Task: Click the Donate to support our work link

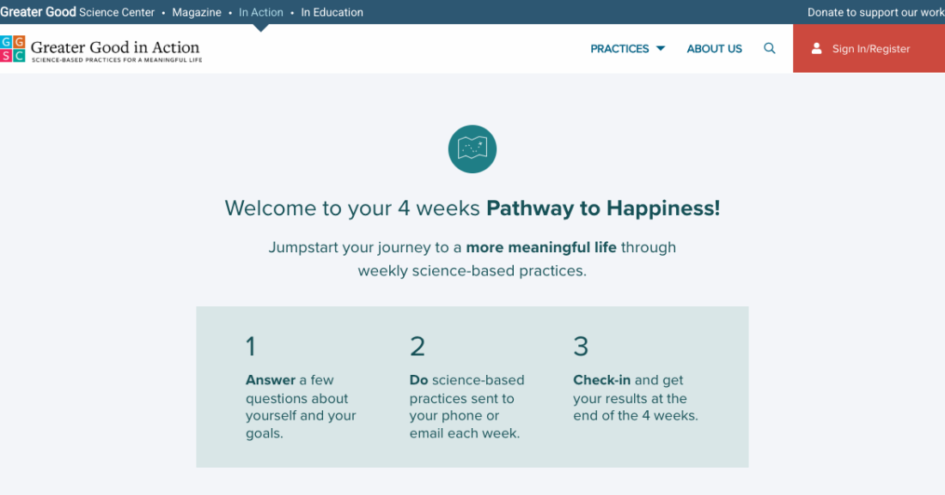Action: (x=875, y=12)
